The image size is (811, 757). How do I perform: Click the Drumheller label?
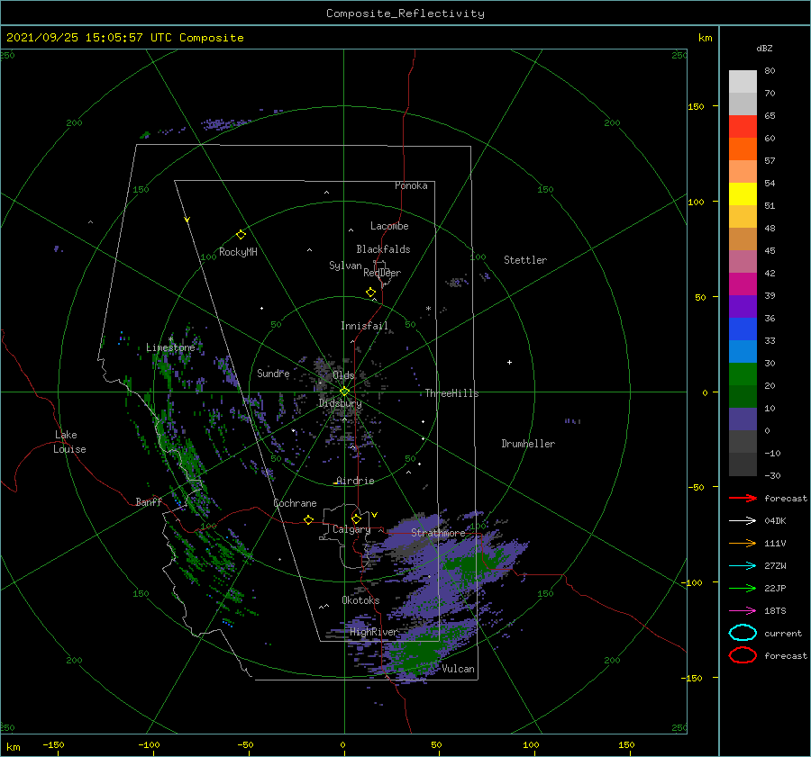click(528, 444)
